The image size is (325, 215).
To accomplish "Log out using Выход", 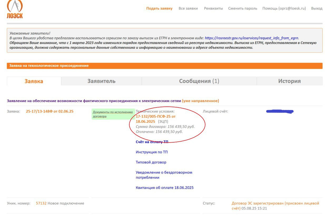I will 317,8.
